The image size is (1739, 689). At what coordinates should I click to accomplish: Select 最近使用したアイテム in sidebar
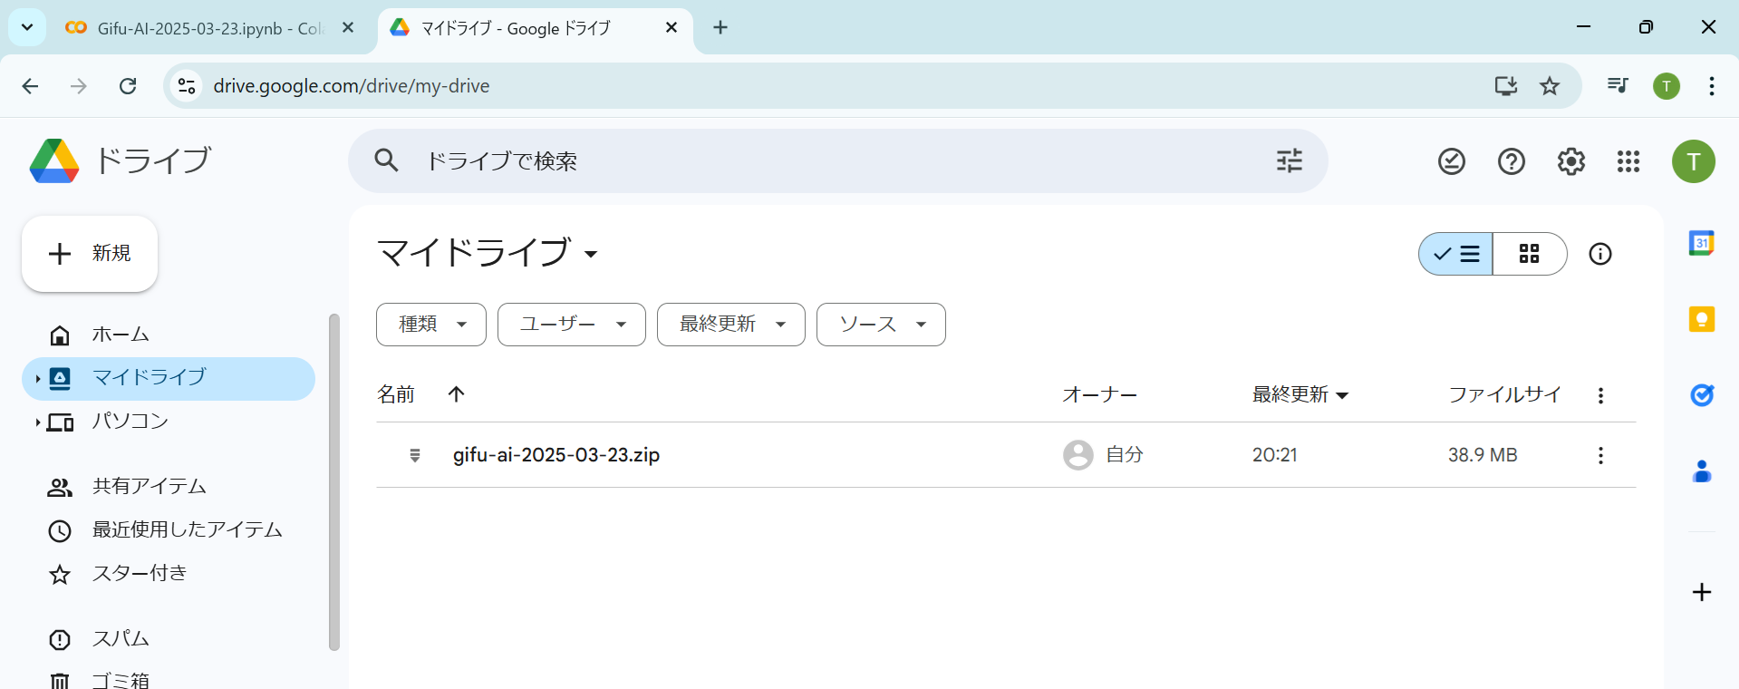169,531
